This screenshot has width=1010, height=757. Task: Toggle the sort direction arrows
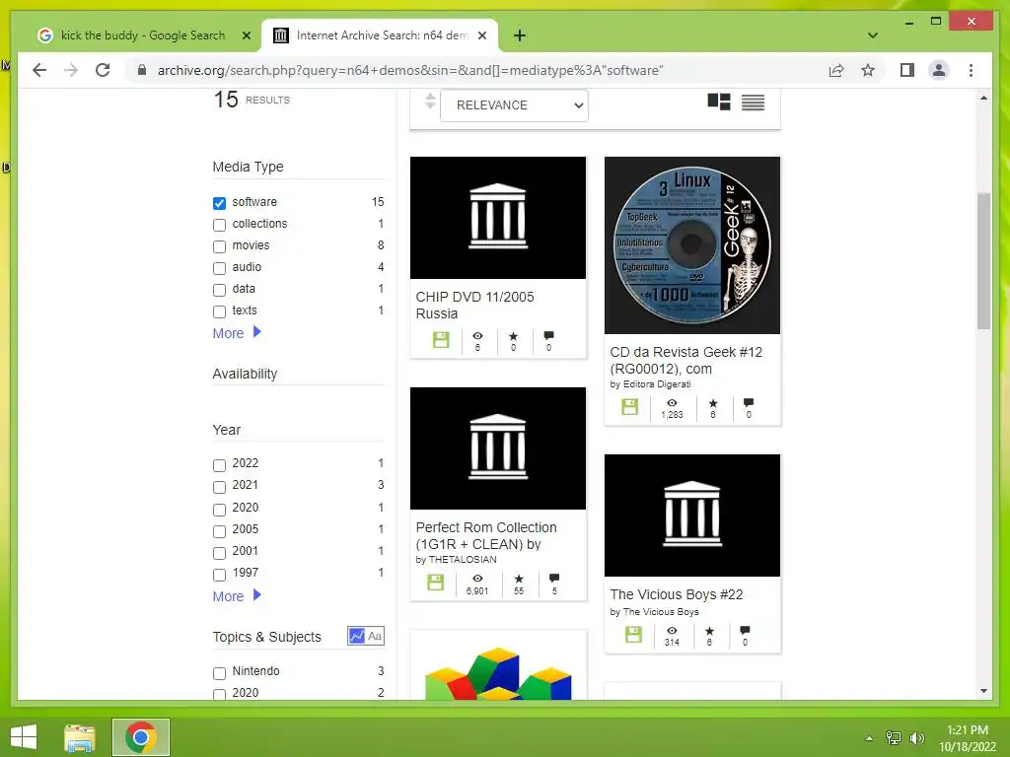pyautogui.click(x=430, y=102)
